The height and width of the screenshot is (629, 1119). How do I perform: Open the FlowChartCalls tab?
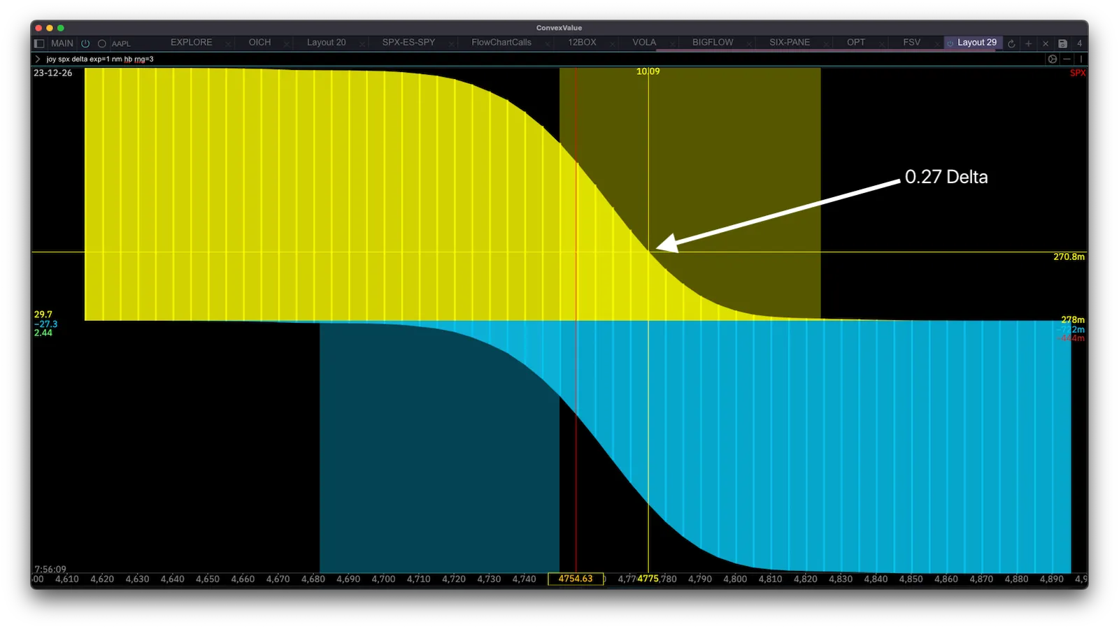[x=501, y=43]
